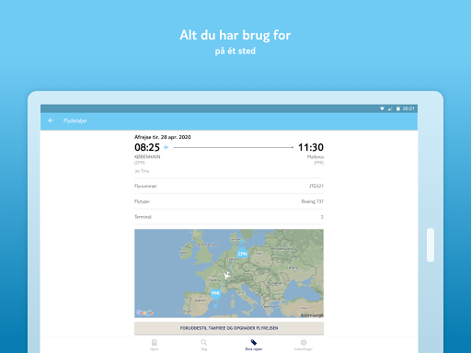Go back using the arrow in header
The height and width of the screenshot is (353, 471).
tap(51, 120)
